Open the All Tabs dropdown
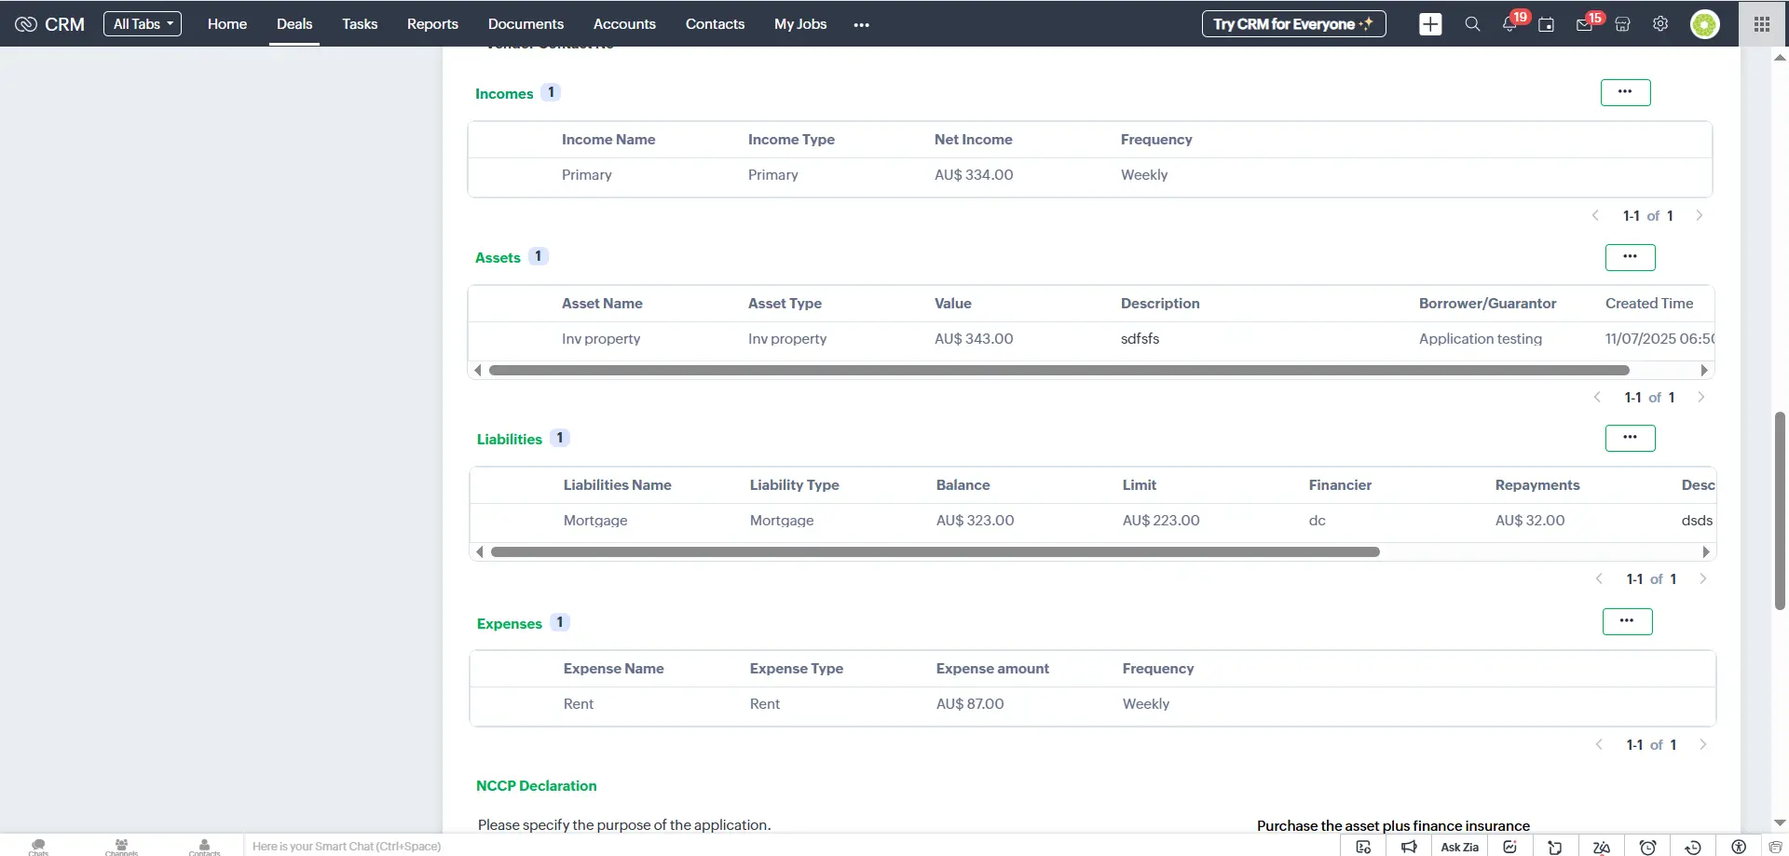The image size is (1789, 856). (x=142, y=23)
